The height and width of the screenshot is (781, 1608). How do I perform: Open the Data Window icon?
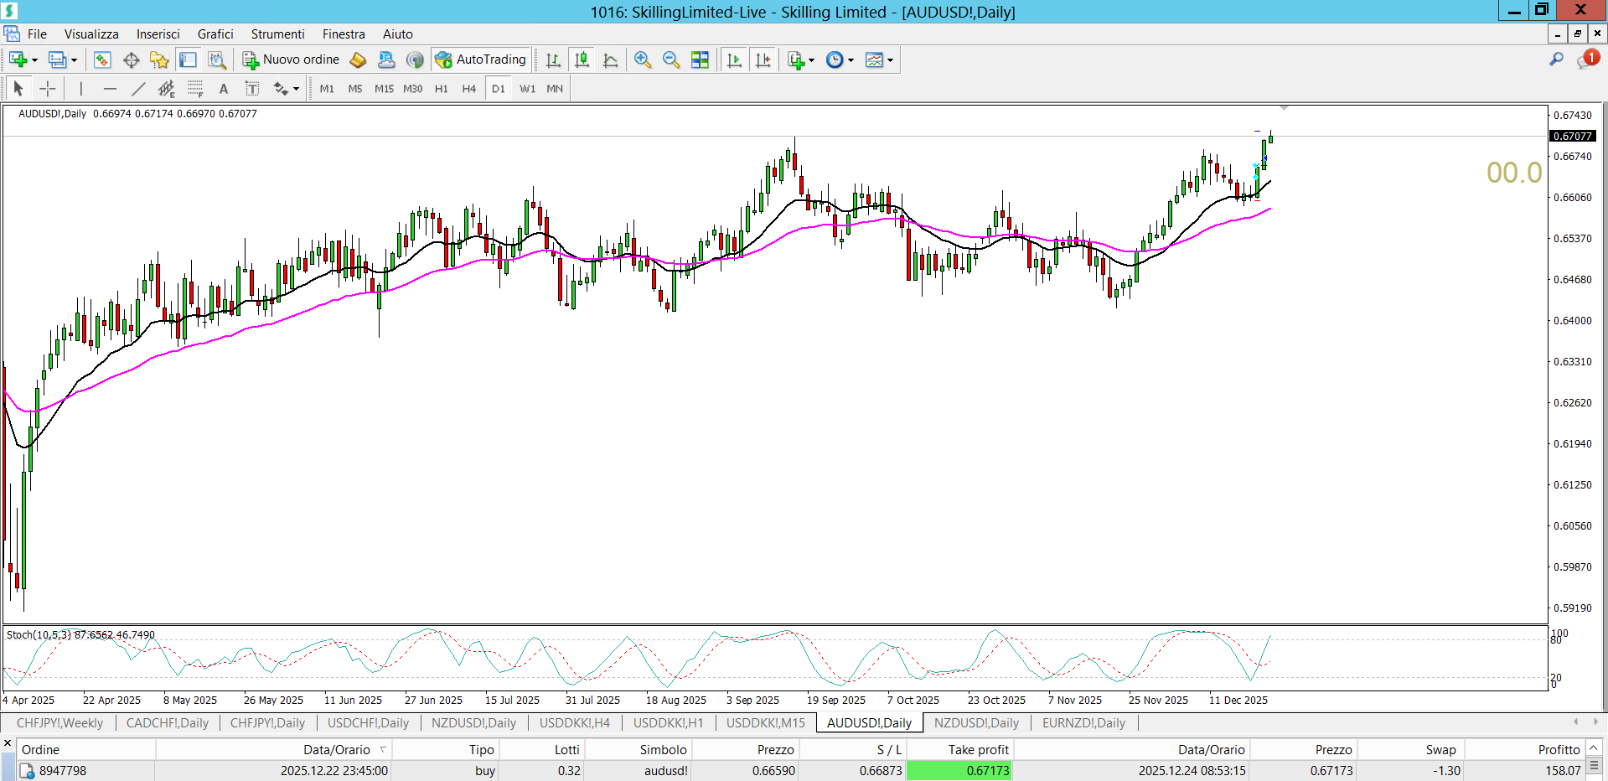coord(132,59)
